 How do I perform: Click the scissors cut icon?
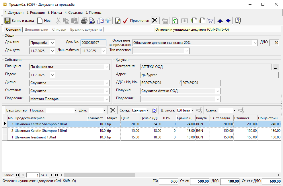pyautogui.click(x=58, y=21)
